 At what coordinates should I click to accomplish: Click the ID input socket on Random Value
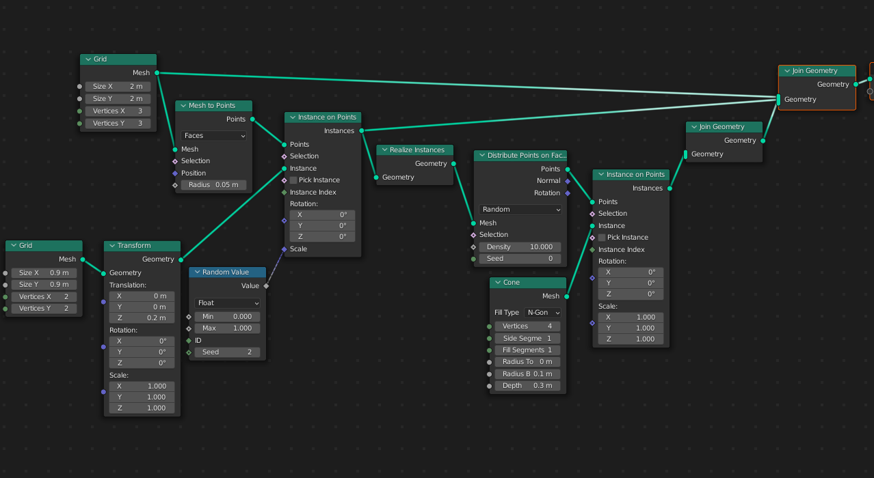pos(189,341)
